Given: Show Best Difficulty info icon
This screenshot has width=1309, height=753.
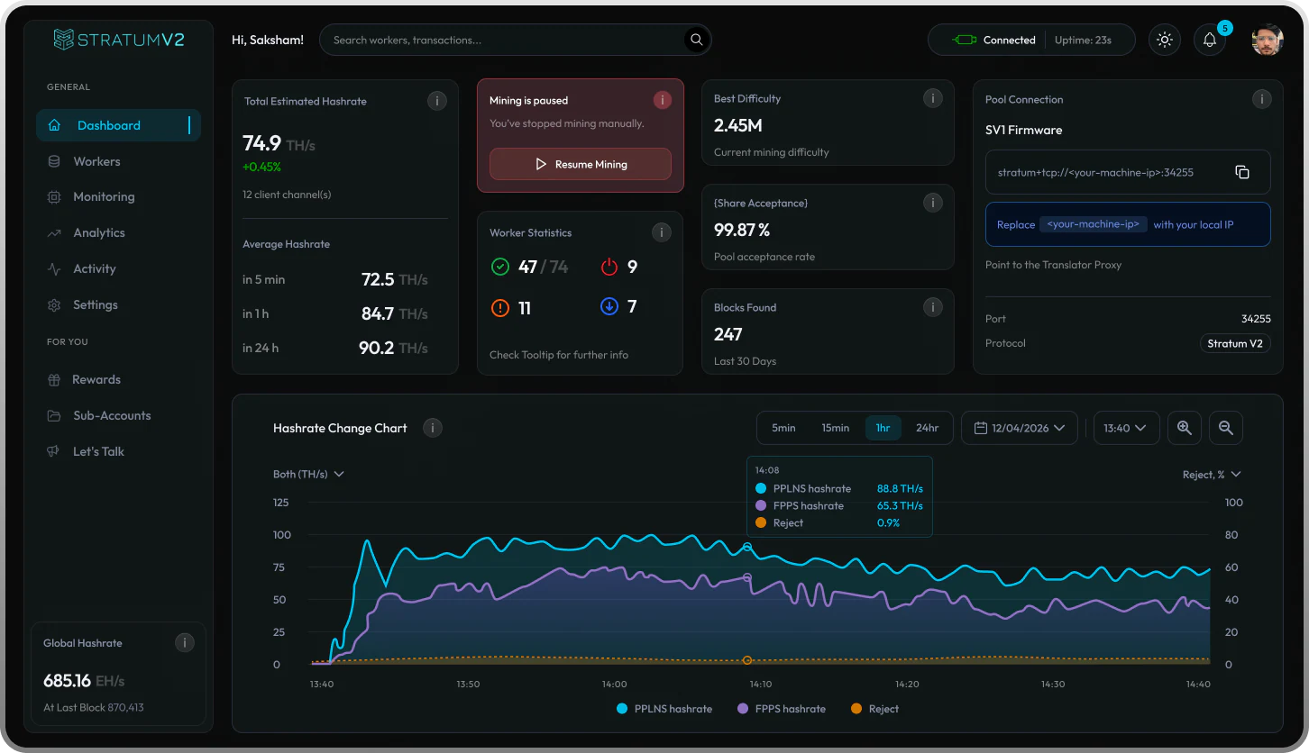Looking at the screenshot, I should click(x=933, y=98).
